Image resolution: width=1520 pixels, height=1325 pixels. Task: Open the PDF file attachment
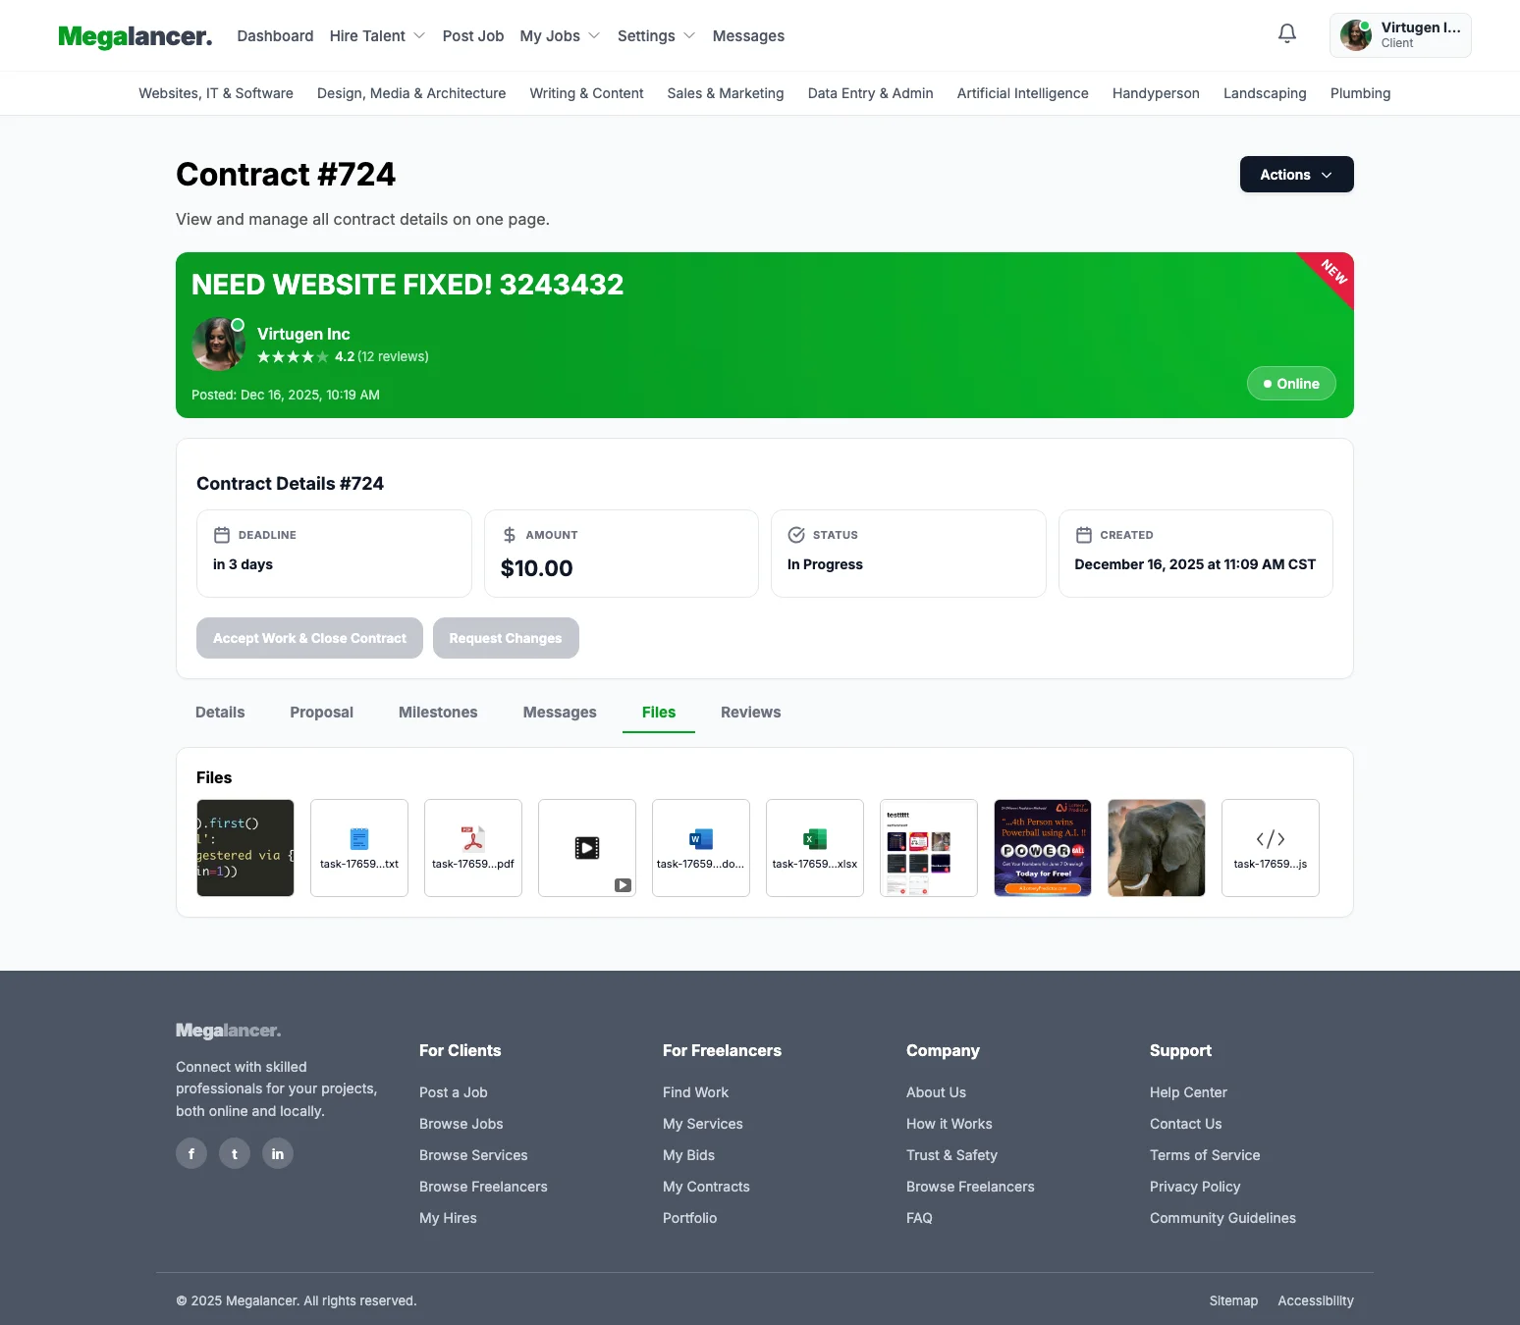pyautogui.click(x=473, y=848)
